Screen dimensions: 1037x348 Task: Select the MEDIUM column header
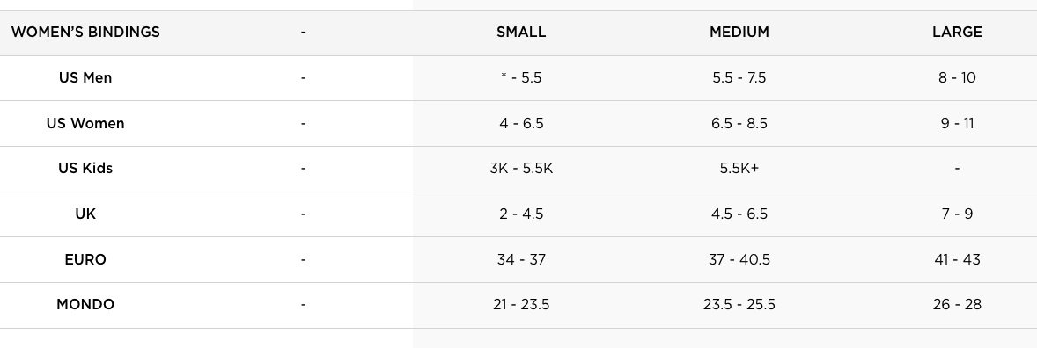tap(739, 32)
